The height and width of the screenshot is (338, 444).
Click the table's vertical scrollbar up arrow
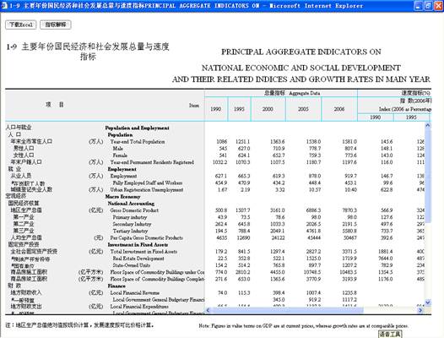pyautogui.click(x=428, y=125)
